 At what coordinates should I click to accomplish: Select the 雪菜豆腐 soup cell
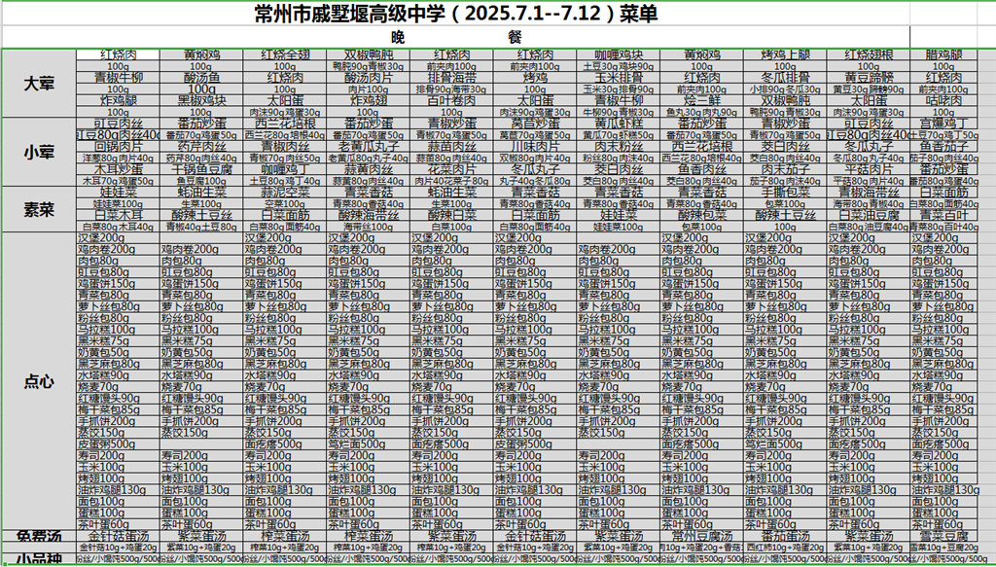tap(943, 536)
